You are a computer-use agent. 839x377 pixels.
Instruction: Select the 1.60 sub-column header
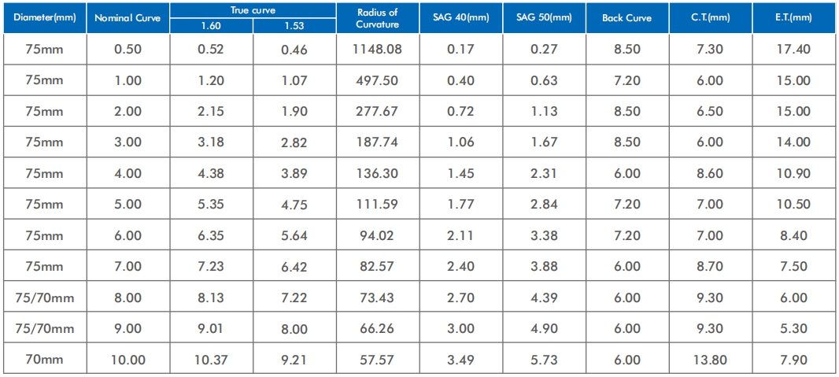click(x=211, y=25)
